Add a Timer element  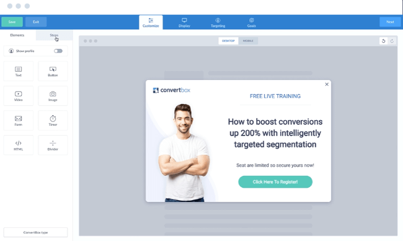(53, 120)
